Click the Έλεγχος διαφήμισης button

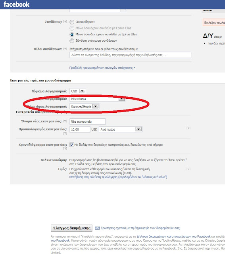(x=71, y=228)
